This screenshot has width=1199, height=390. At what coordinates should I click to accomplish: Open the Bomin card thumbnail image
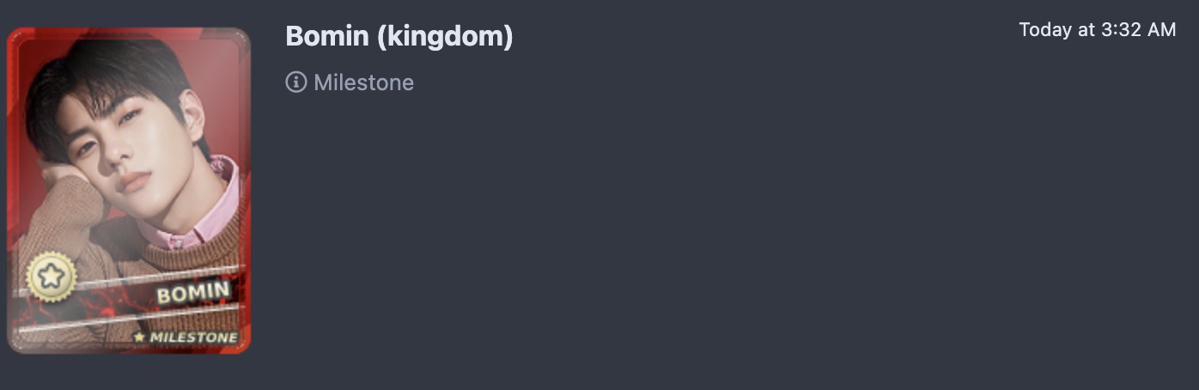click(x=129, y=191)
